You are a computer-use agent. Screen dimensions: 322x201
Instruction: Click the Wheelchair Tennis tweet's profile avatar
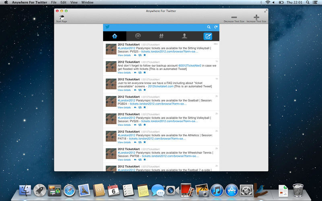[111, 154]
